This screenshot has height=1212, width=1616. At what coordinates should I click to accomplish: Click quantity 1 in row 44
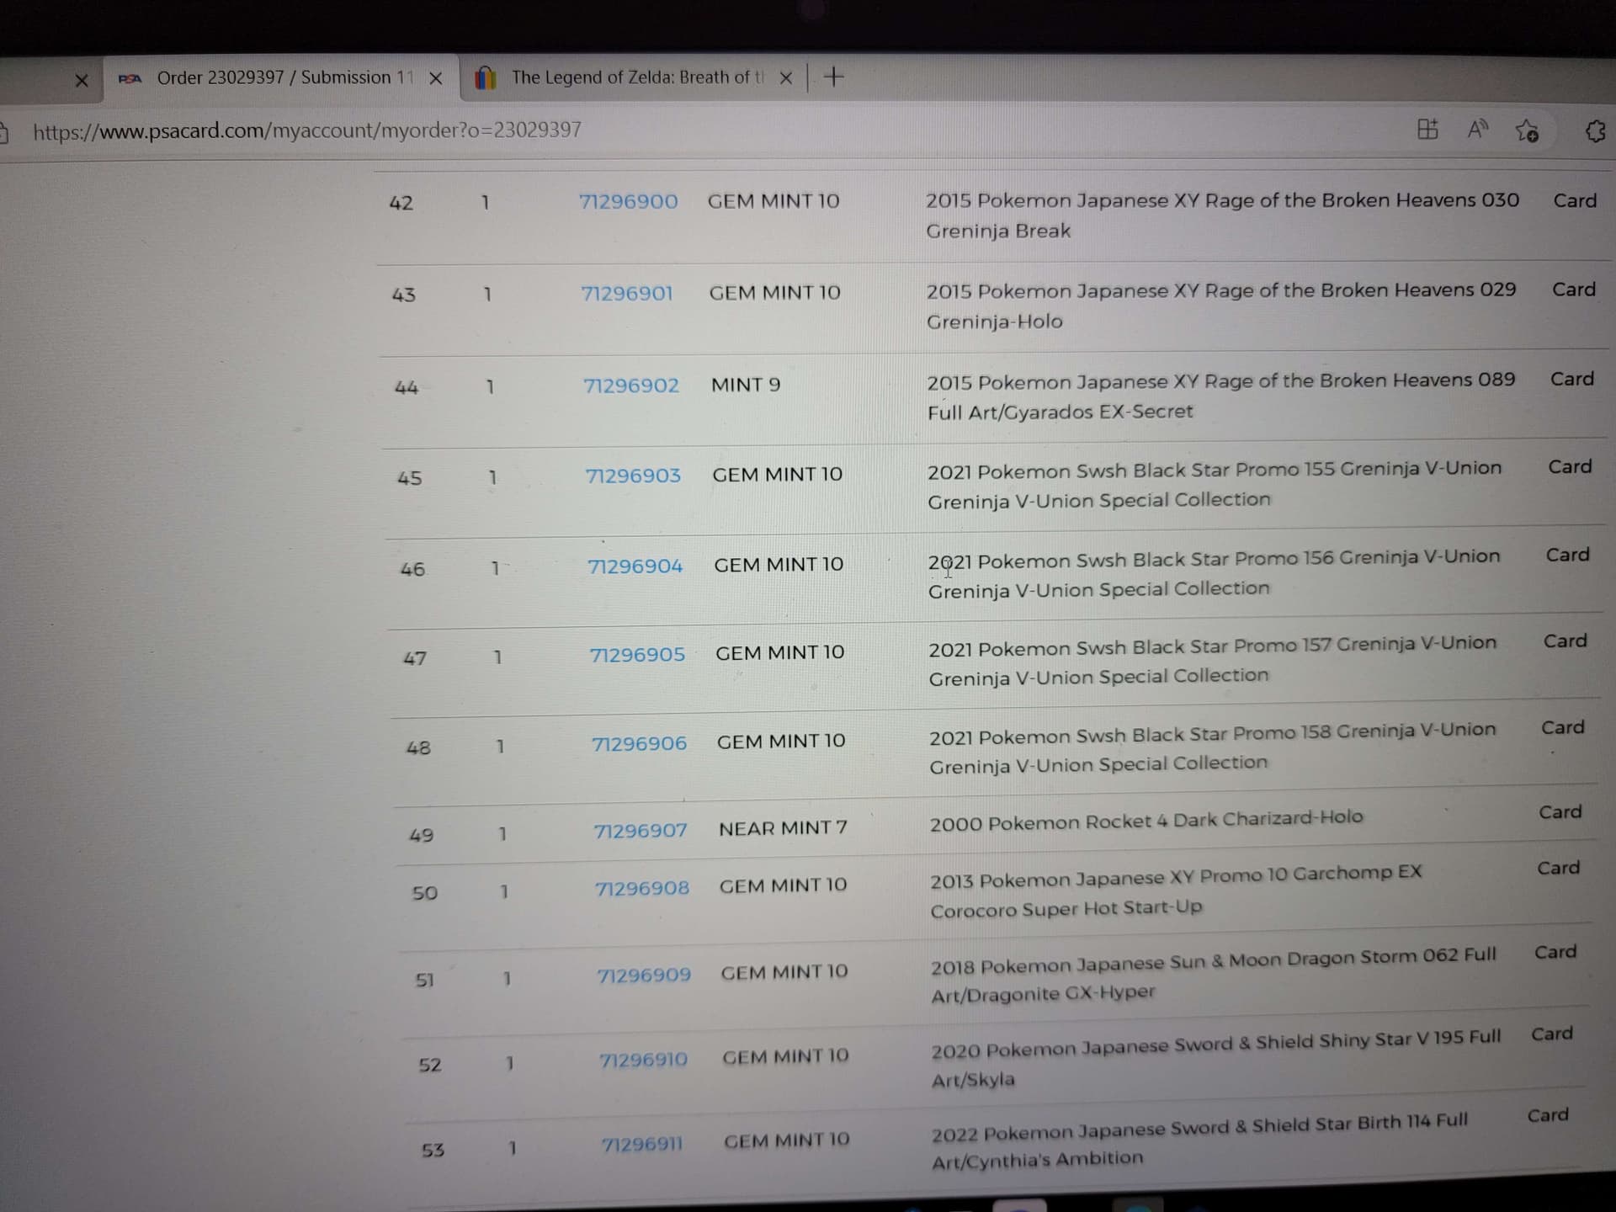click(490, 386)
